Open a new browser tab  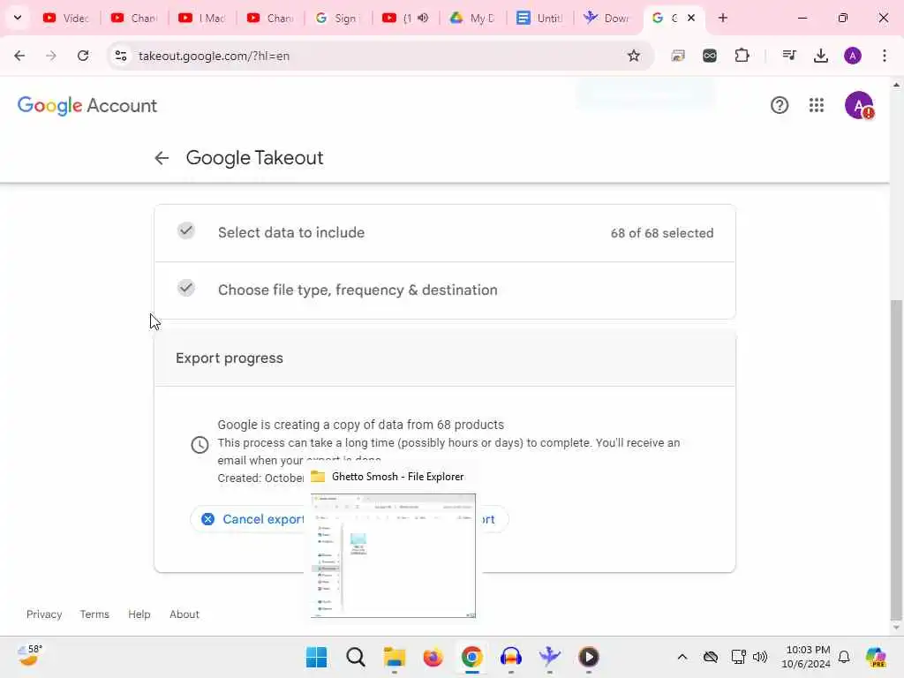(x=722, y=18)
